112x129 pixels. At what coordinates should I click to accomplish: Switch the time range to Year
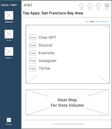click(103, 21)
